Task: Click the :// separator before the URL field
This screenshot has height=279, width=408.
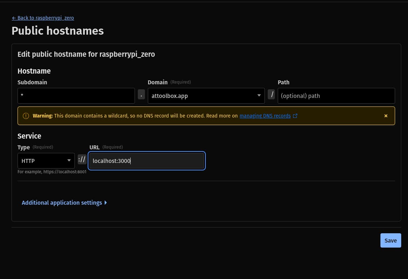Action: coord(82,159)
